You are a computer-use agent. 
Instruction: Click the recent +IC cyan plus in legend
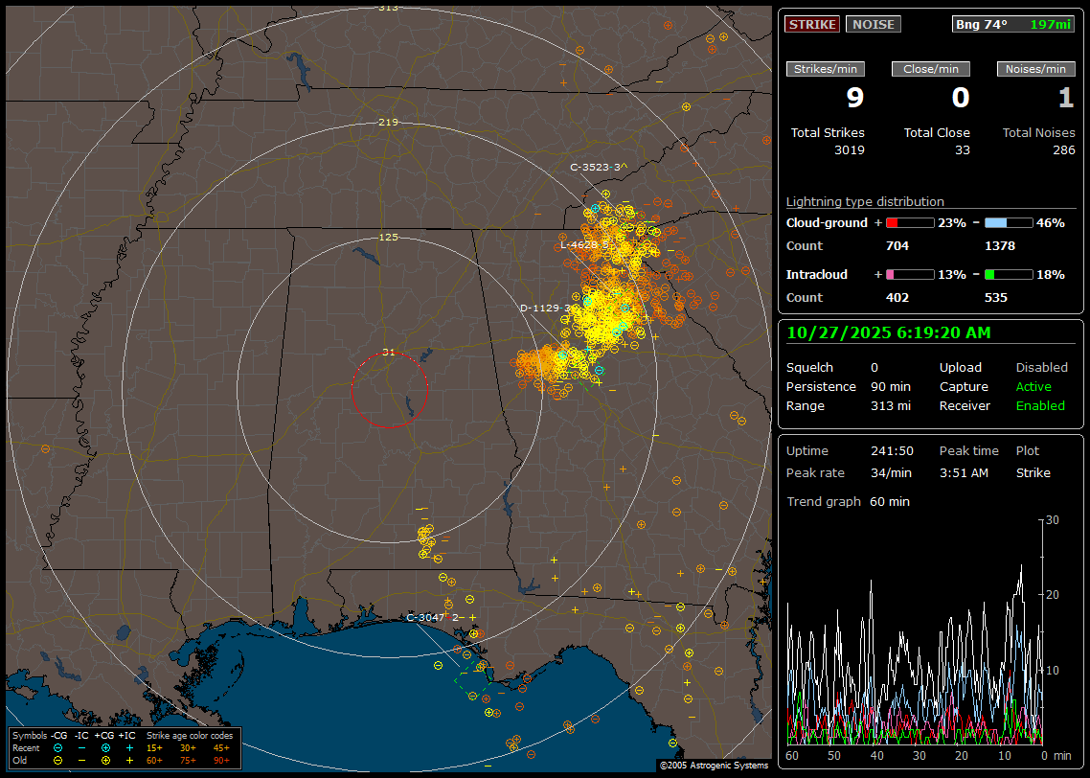tap(129, 747)
